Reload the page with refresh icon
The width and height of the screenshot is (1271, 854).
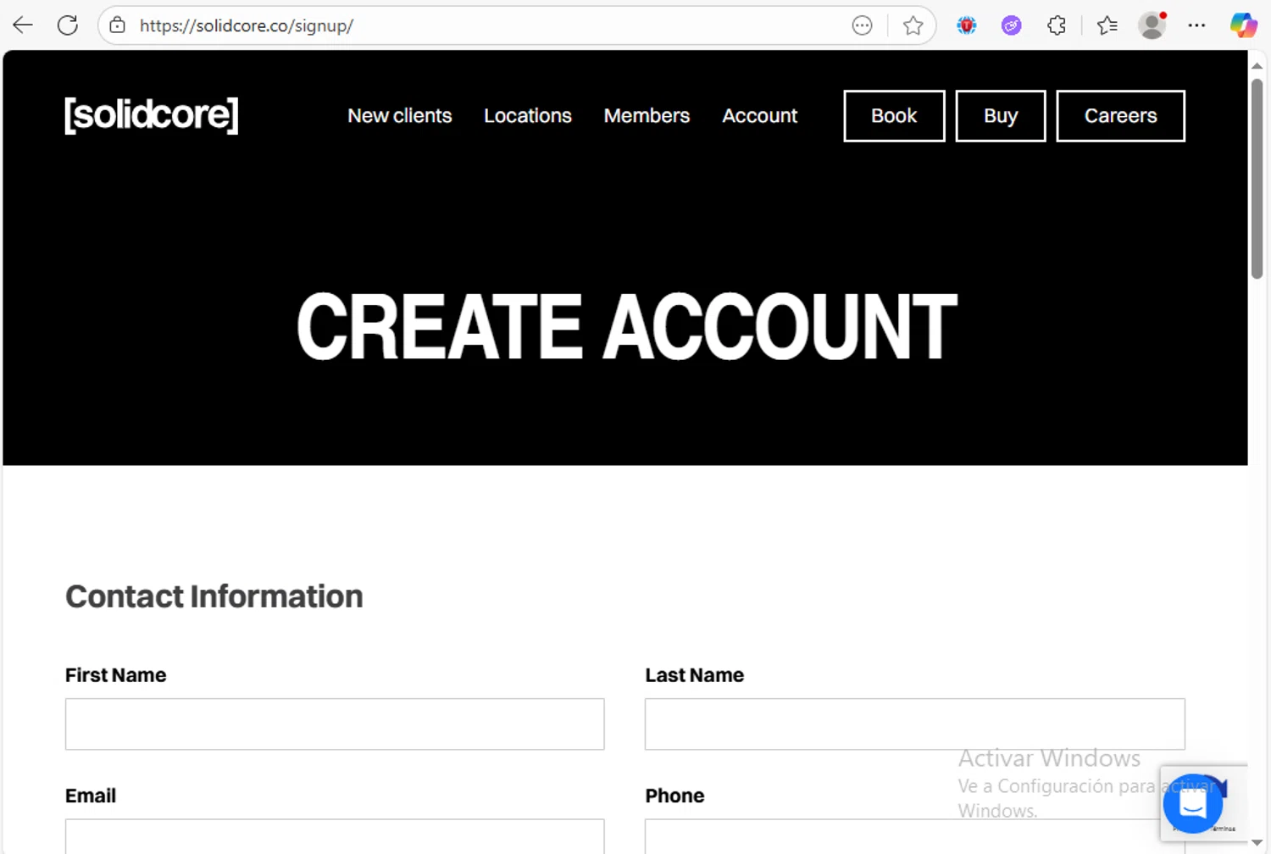[x=68, y=25]
